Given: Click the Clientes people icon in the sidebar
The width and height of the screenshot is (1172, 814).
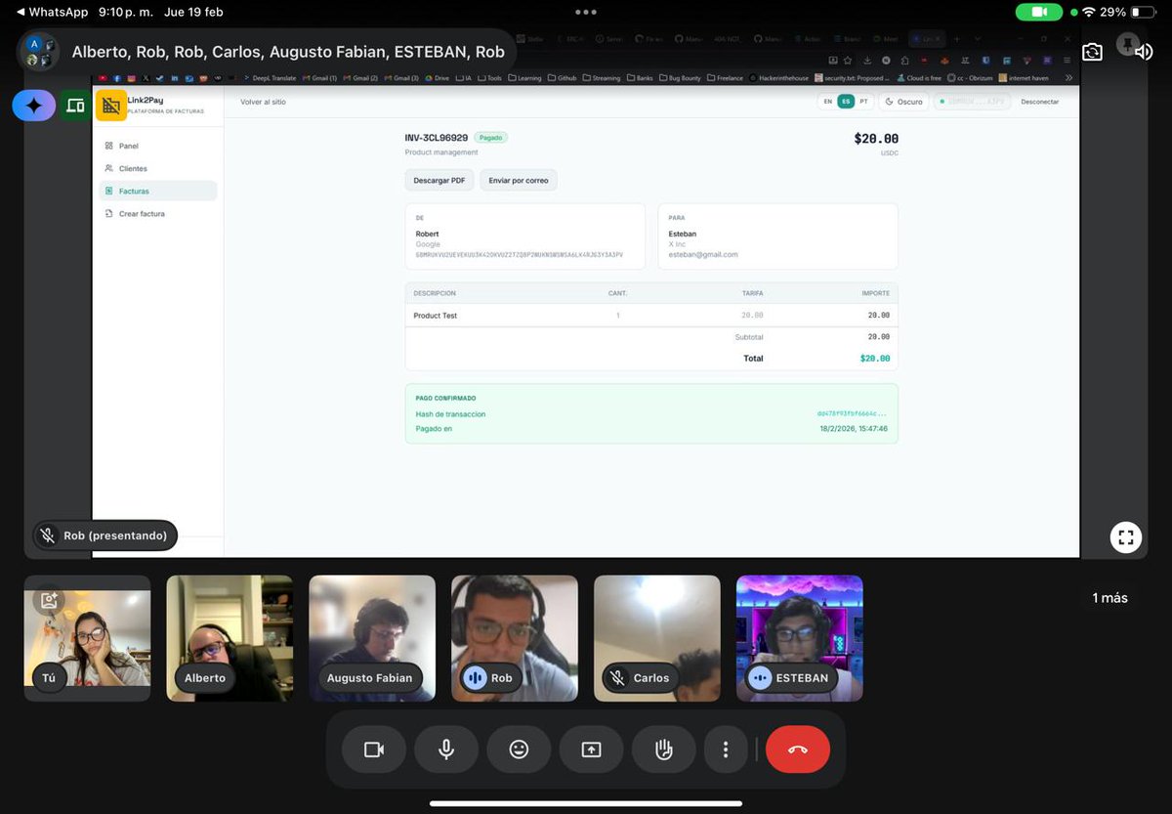Looking at the screenshot, I should click(x=109, y=168).
